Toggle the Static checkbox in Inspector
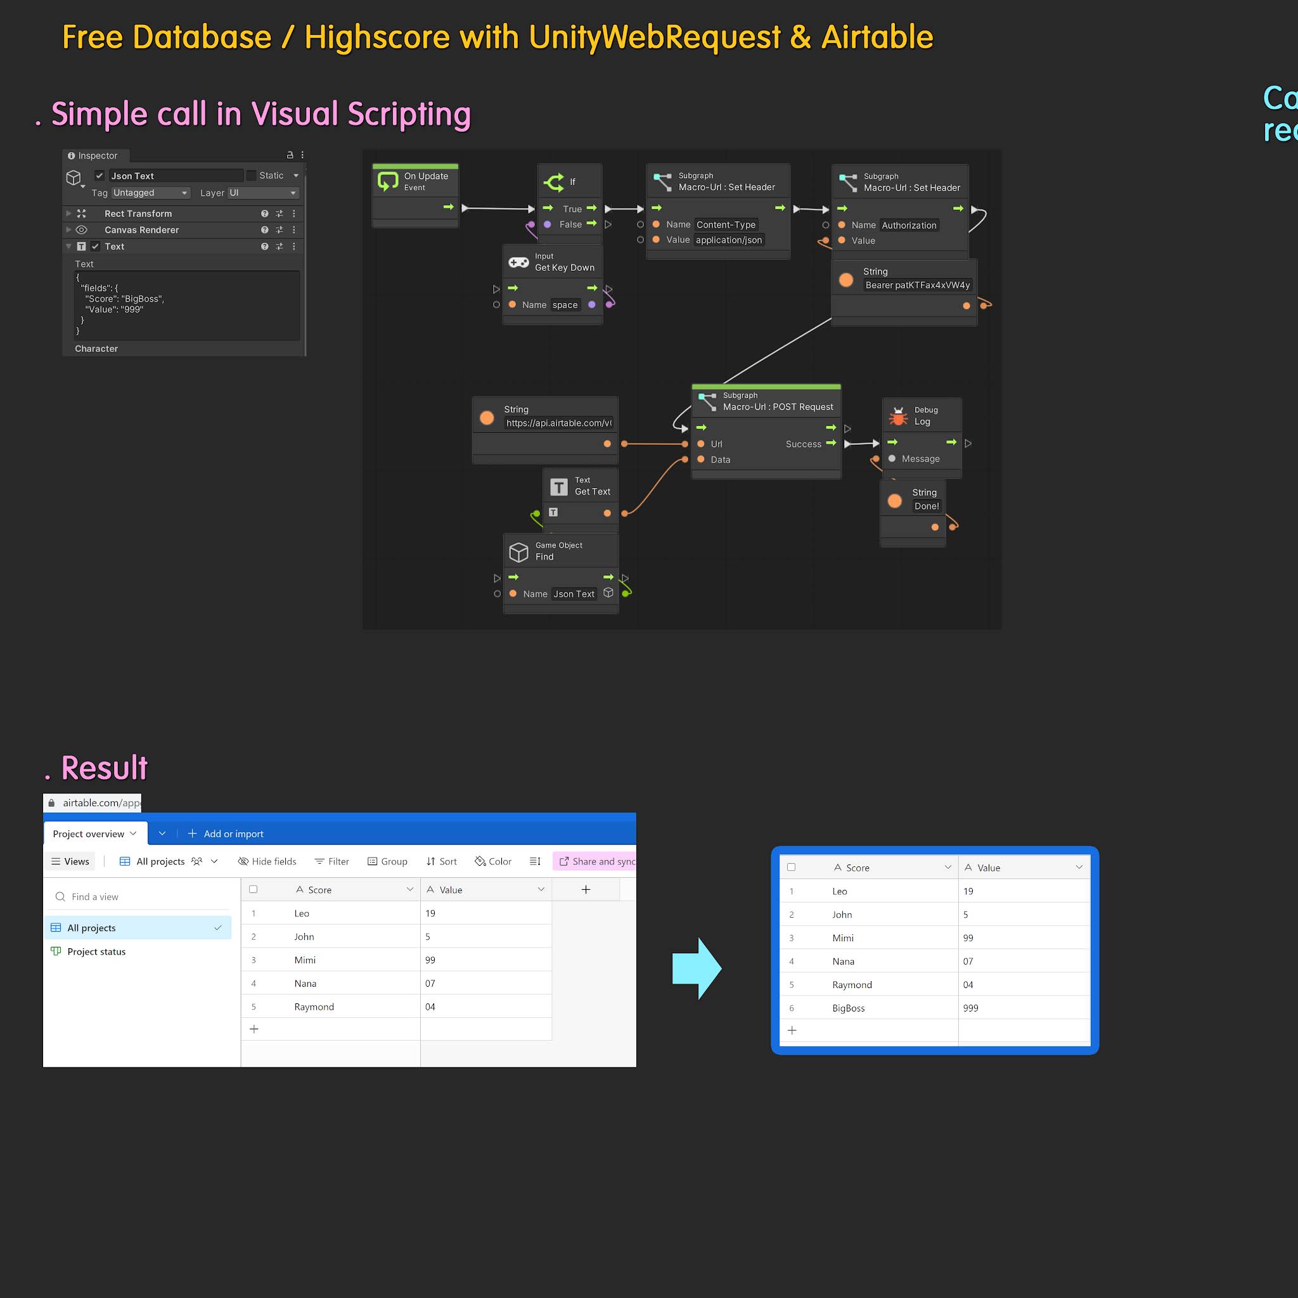The height and width of the screenshot is (1298, 1298). click(x=251, y=176)
